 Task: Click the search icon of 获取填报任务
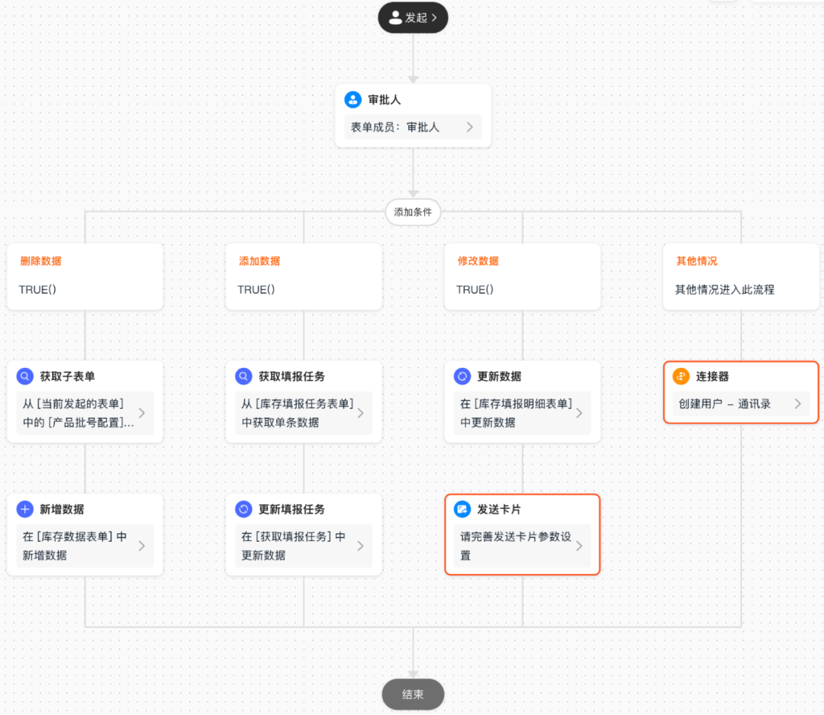point(243,376)
